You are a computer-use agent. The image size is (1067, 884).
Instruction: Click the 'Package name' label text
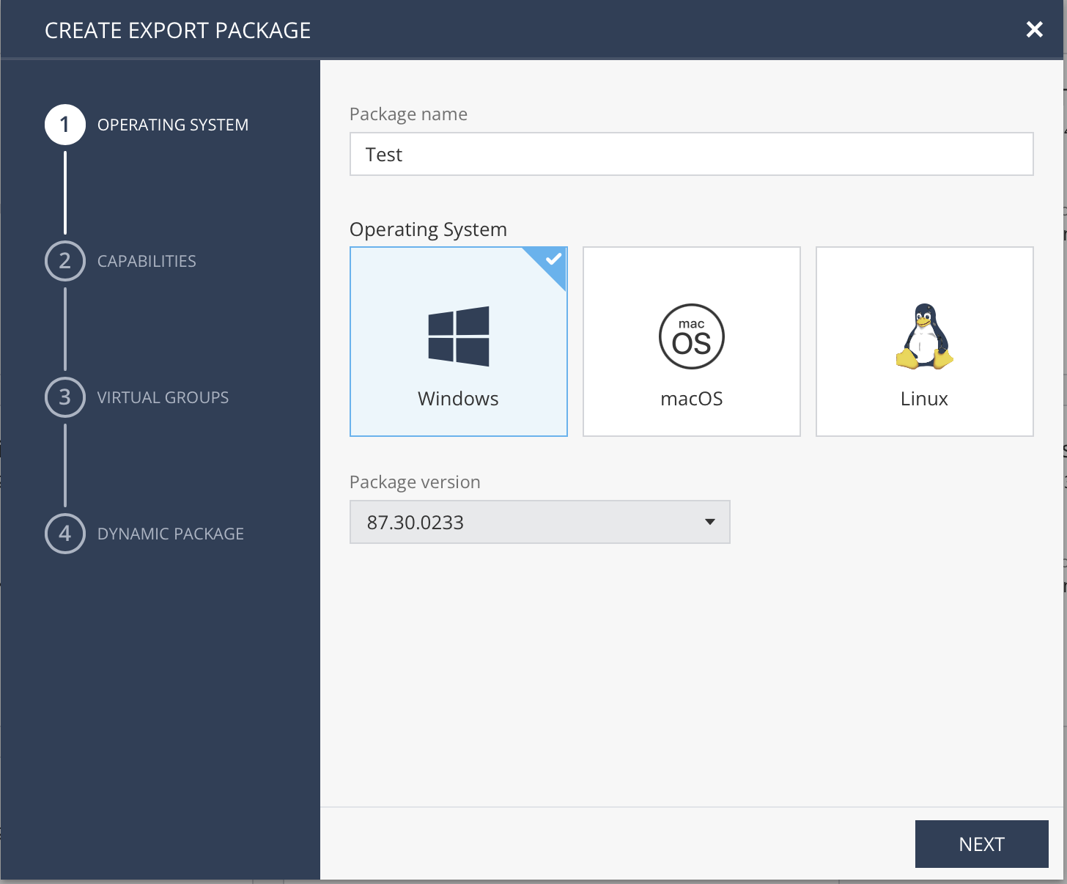(x=408, y=114)
